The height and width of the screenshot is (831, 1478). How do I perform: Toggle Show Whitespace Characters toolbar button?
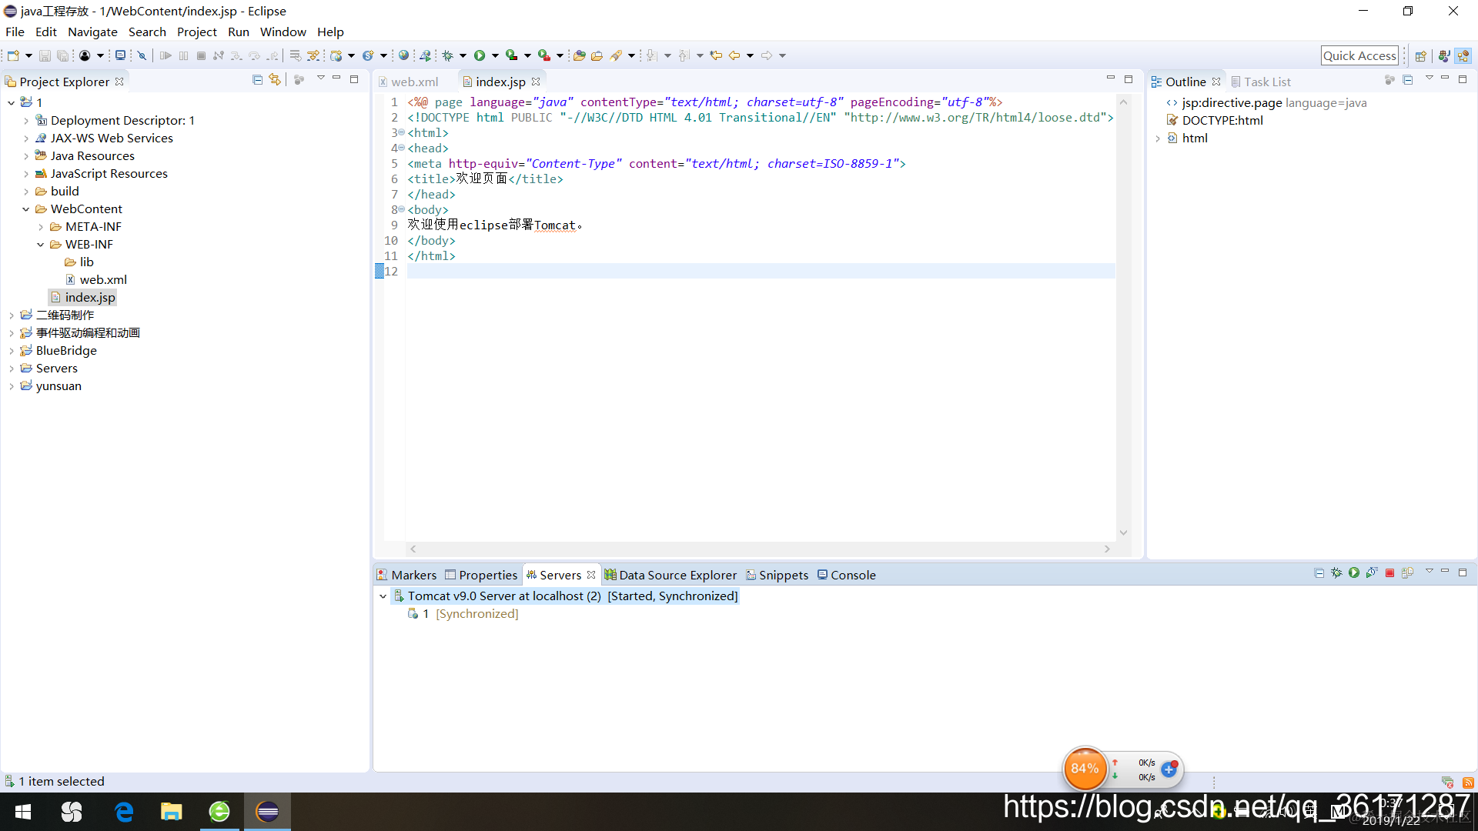313,55
